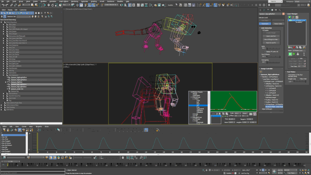
Task: Click the Move IKTarget to Palm button
Action: pyautogui.click(x=271, y=39)
